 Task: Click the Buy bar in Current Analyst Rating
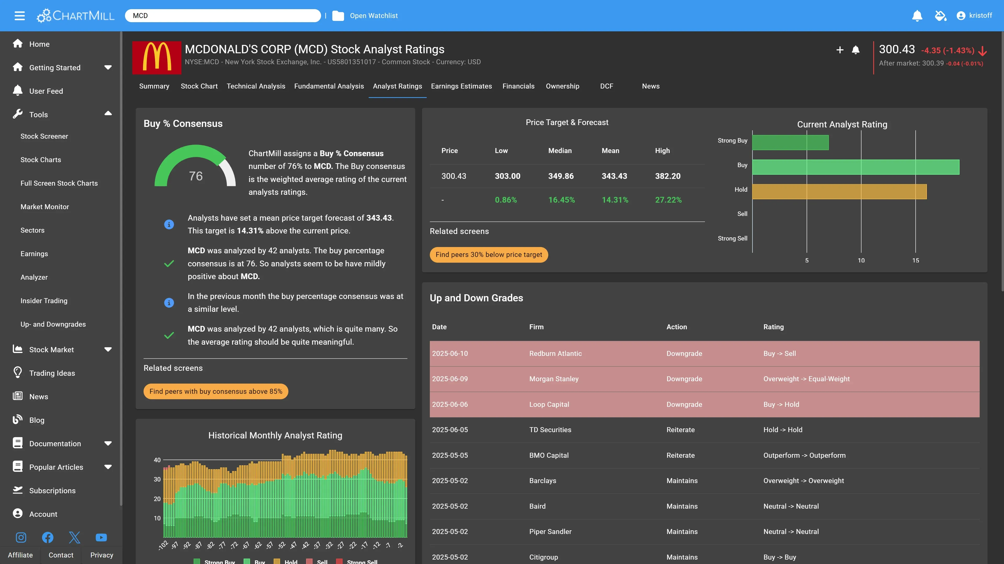point(856,167)
